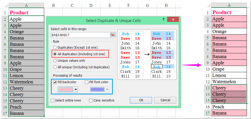Select Duplicates (Except 1st one) option
This screenshot has width=251, height=119.
[55, 47]
